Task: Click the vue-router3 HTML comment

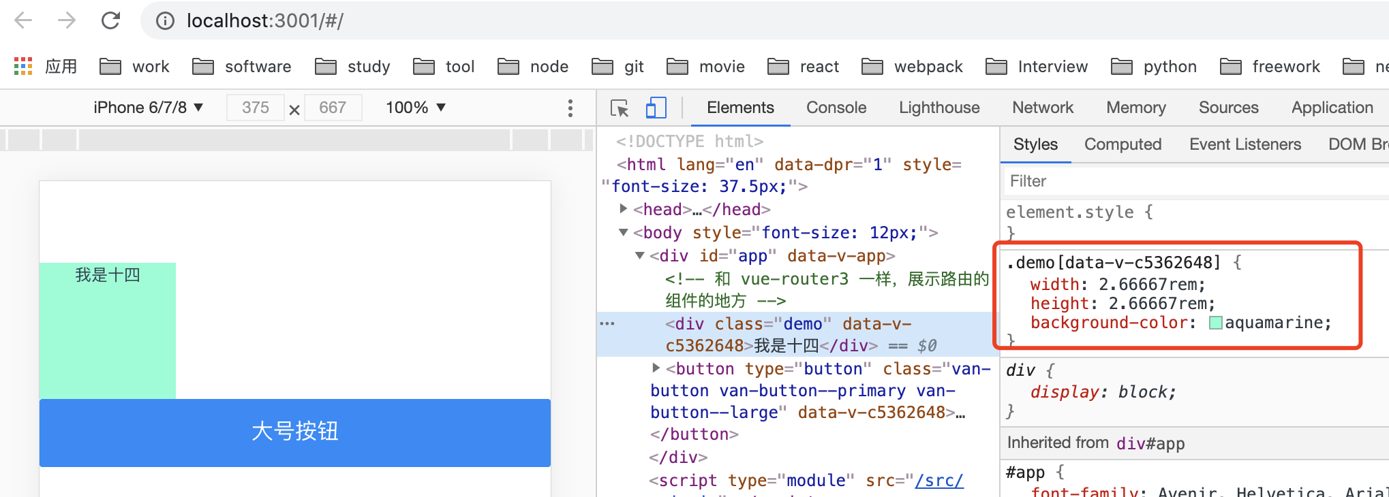Action: (x=827, y=289)
